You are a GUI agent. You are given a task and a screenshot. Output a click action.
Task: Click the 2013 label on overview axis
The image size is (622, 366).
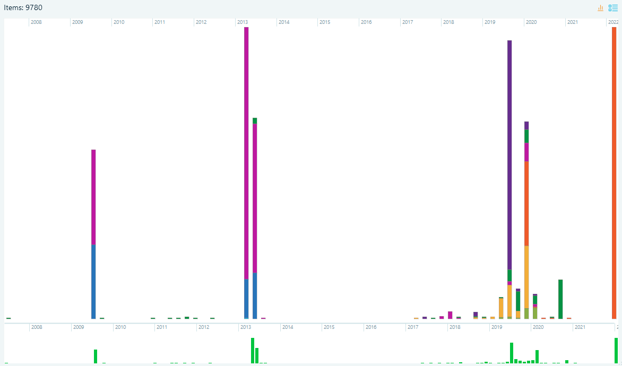point(246,327)
